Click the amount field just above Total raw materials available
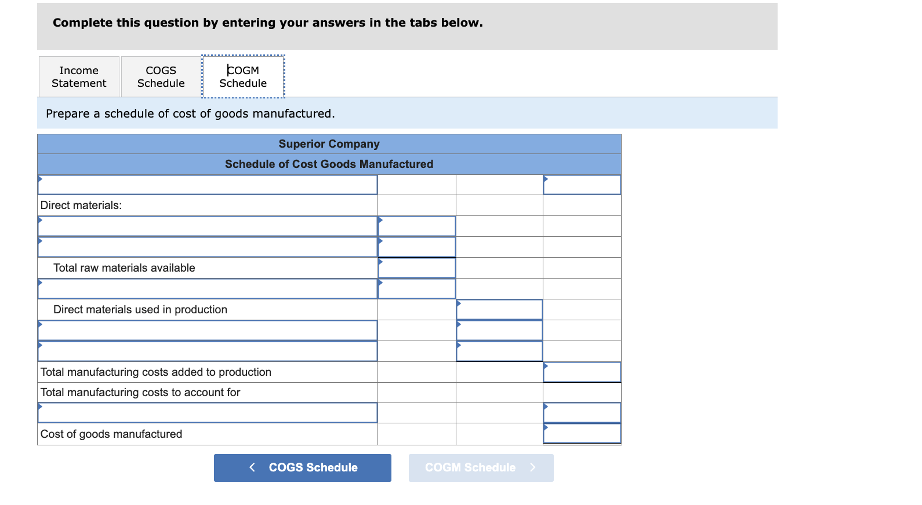 416,247
